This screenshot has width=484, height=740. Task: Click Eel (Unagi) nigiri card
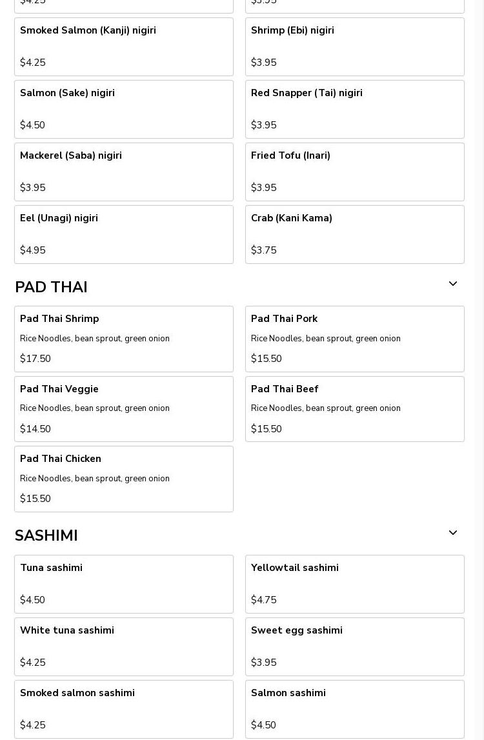coord(123,234)
